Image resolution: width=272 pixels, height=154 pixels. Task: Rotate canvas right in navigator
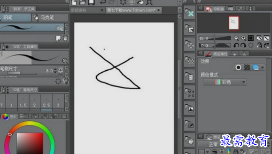[x=243, y=45]
